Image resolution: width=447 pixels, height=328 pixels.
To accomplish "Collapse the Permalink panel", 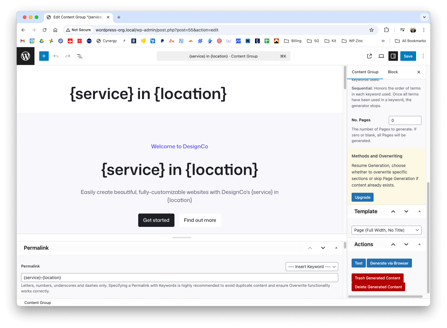I will (x=336, y=248).
